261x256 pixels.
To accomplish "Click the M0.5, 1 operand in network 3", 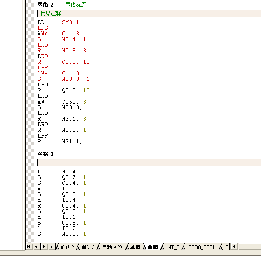I will click(74, 234).
